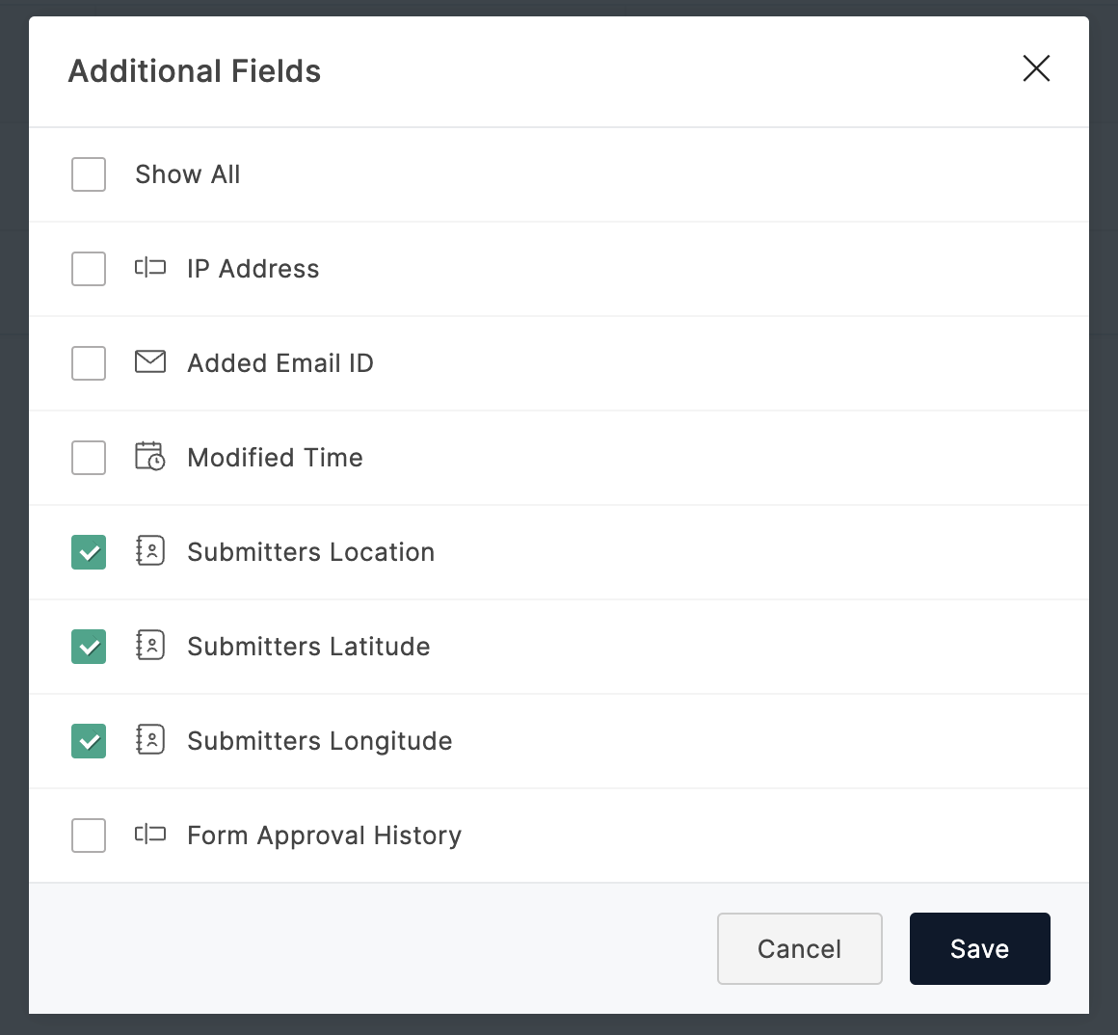Click the contact book icon beside Submitters Location
The width and height of the screenshot is (1118, 1035).
pyautogui.click(x=150, y=550)
